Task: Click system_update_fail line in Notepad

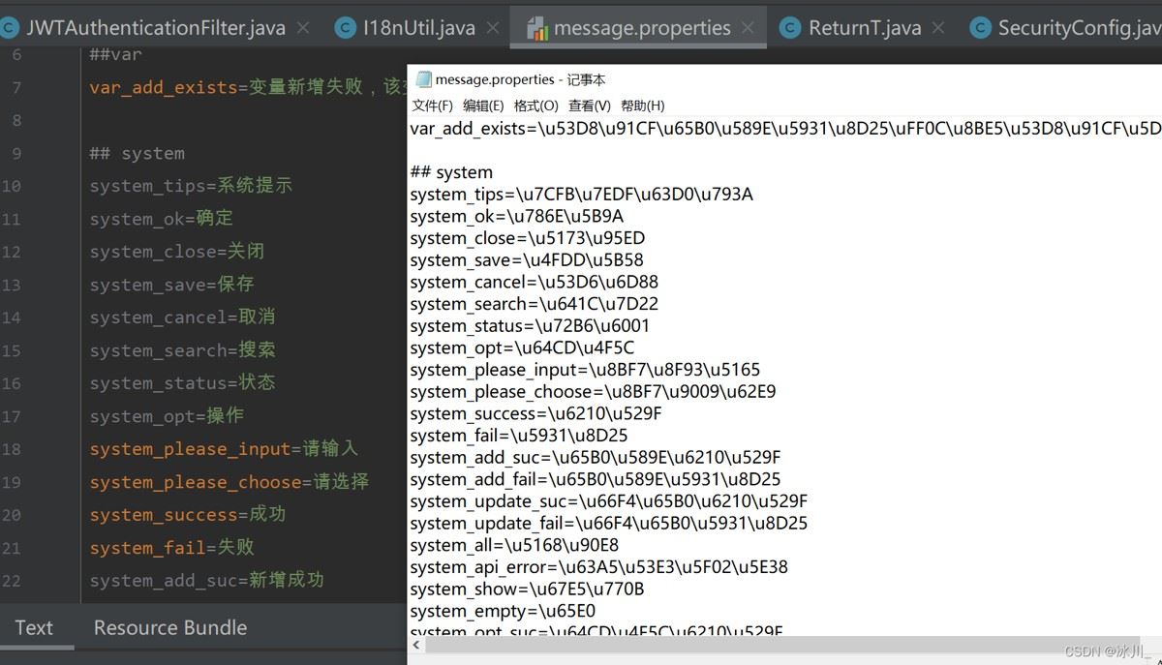Action: coord(608,524)
